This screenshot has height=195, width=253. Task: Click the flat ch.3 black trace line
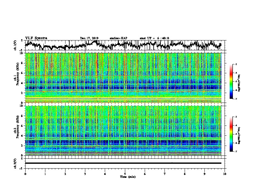[x=123, y=163]
